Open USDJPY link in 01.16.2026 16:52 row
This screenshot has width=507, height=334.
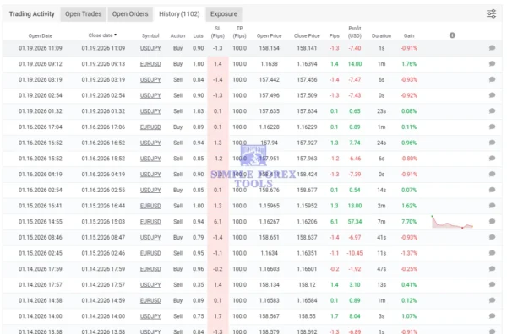click(x=150, y=143)
